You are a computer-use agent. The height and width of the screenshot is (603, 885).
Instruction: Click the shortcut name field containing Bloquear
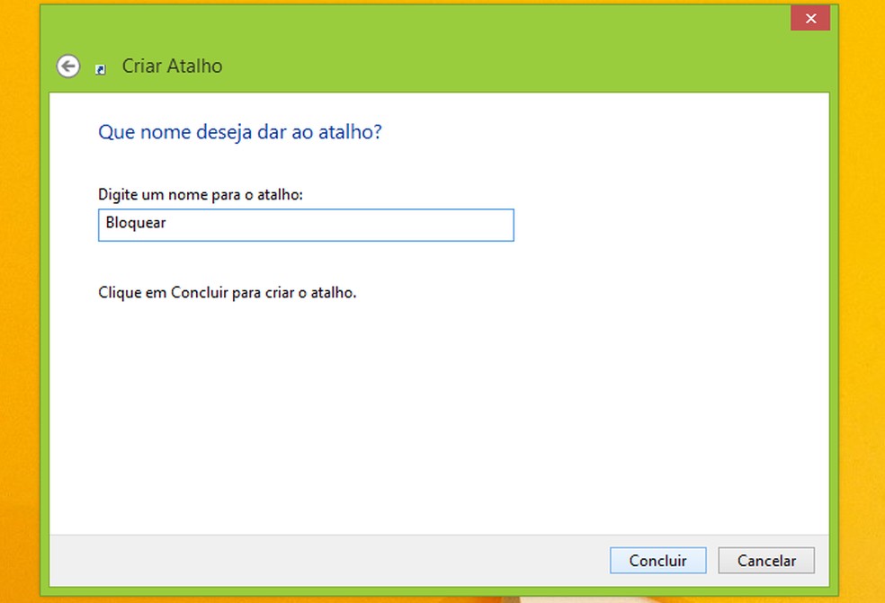(306, 225)
